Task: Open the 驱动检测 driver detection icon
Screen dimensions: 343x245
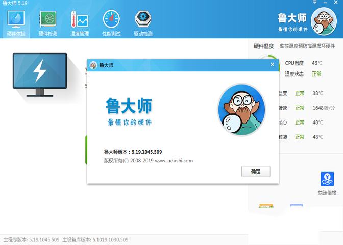Action: (x=143, y=22)
